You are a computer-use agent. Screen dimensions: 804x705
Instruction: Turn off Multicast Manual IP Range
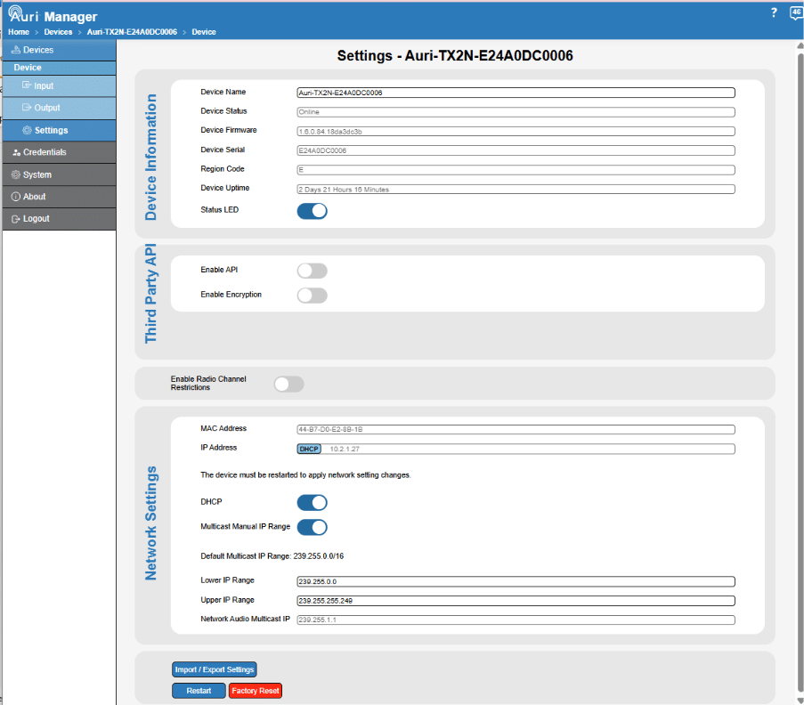pos(312,527)
